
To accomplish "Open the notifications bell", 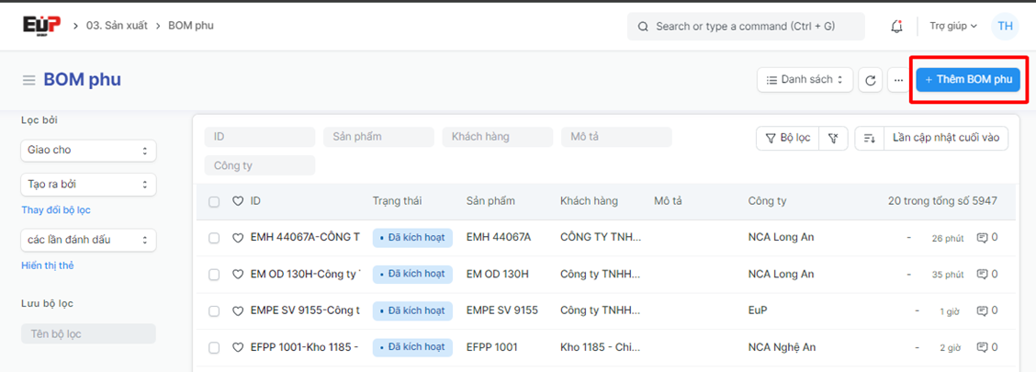I will pyautogui.click(x=896, y=26).
